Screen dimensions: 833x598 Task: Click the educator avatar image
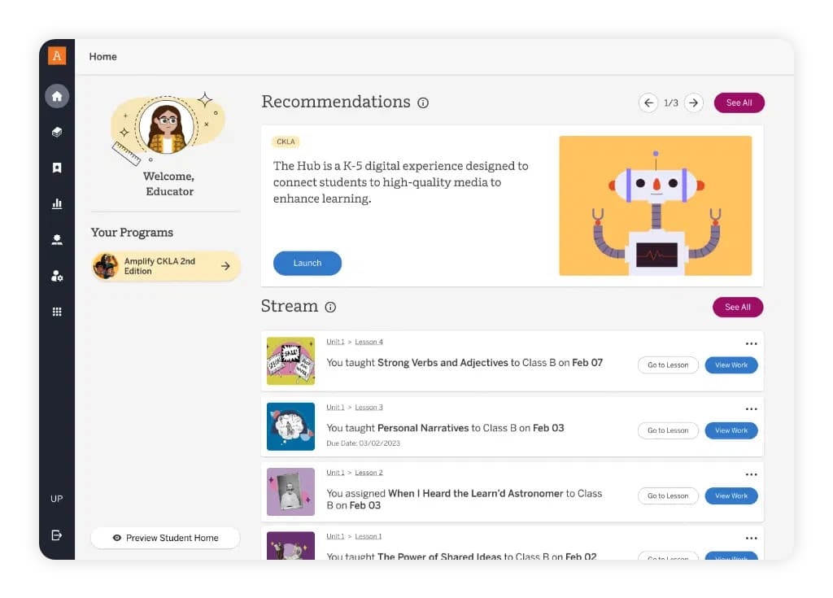coord(167,126)
